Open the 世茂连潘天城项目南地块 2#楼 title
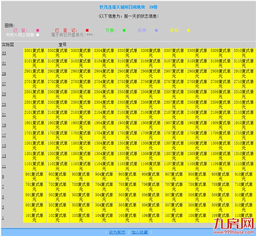Screen dimensions: 256x236 click(128, 7)
